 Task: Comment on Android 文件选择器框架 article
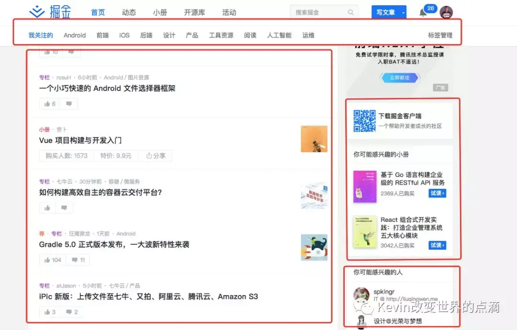click(69, 104)
